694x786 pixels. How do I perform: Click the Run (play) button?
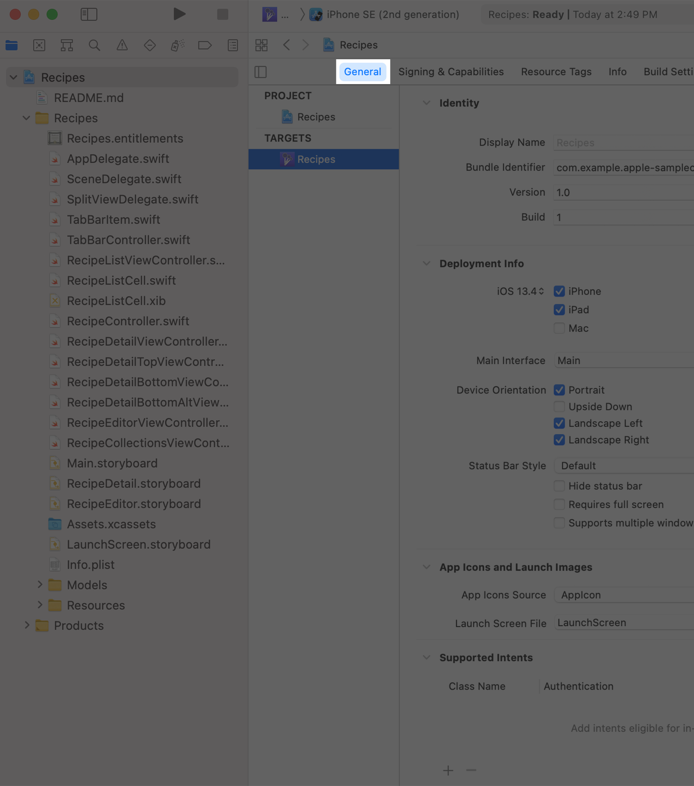179,14
